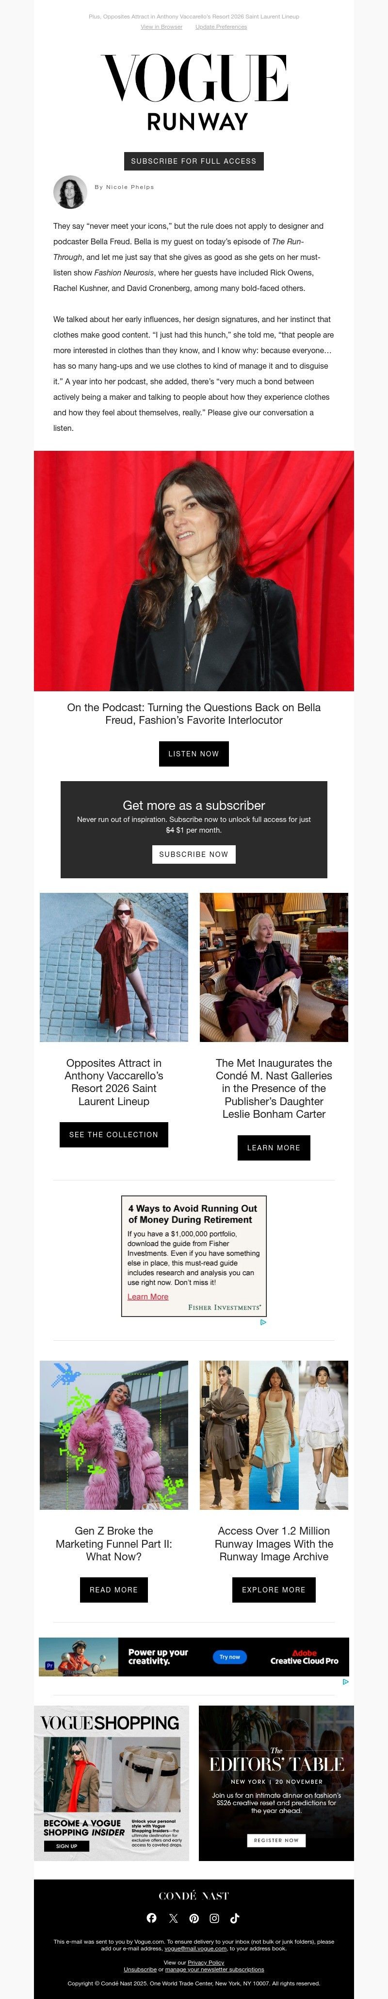
Task: Open the Update Preferences link
Action: 221,26
